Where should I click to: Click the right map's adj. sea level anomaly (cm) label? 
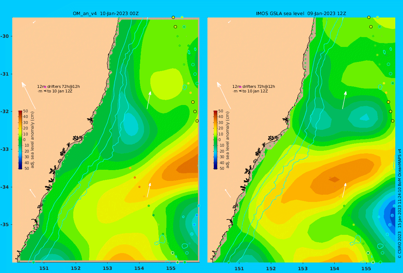click(x=228, y=140)
